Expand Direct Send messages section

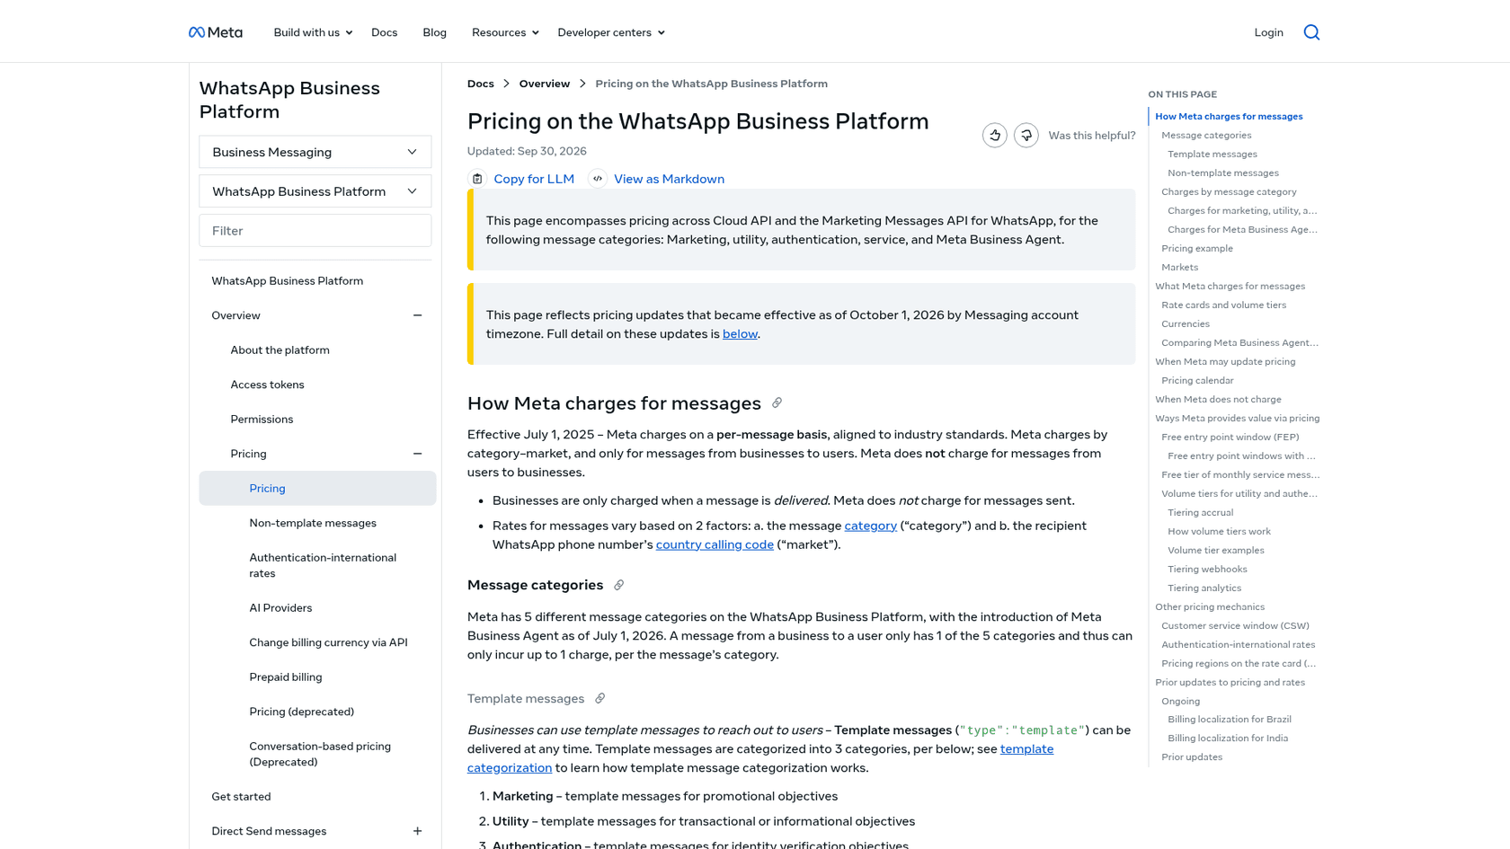pos(417,831)
